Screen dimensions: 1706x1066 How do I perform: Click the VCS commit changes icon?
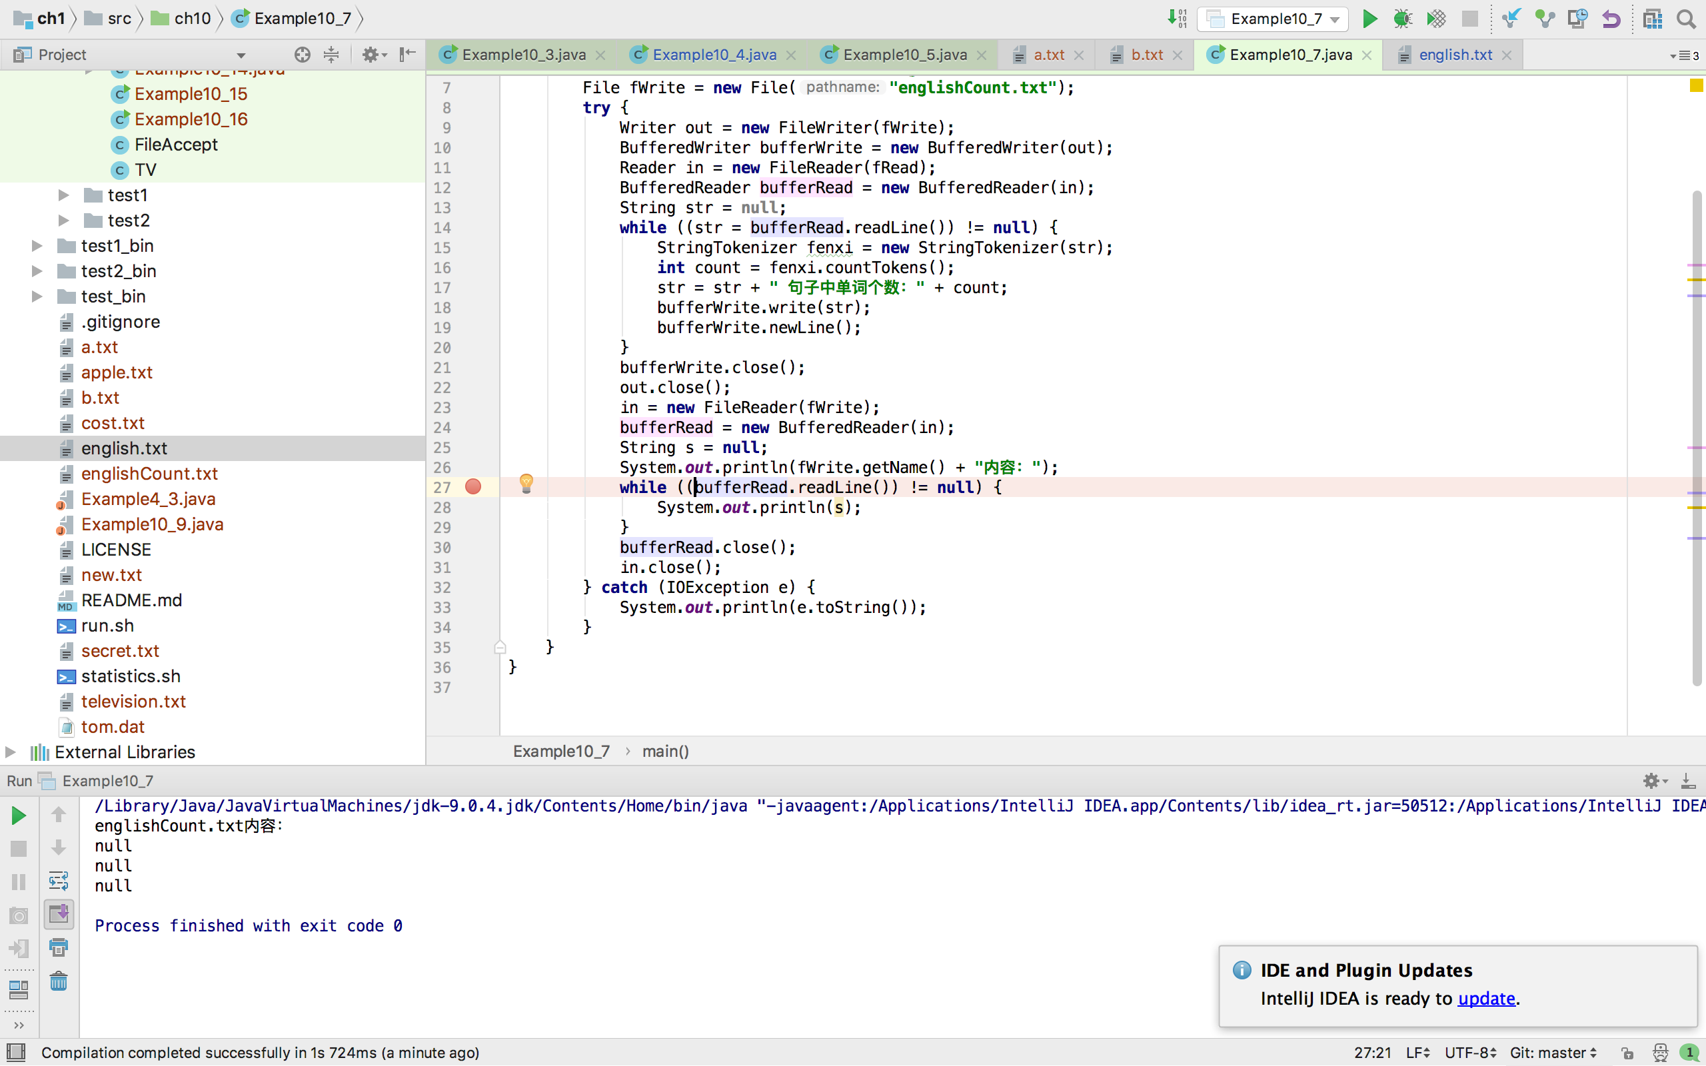(x=1545, y=19)
